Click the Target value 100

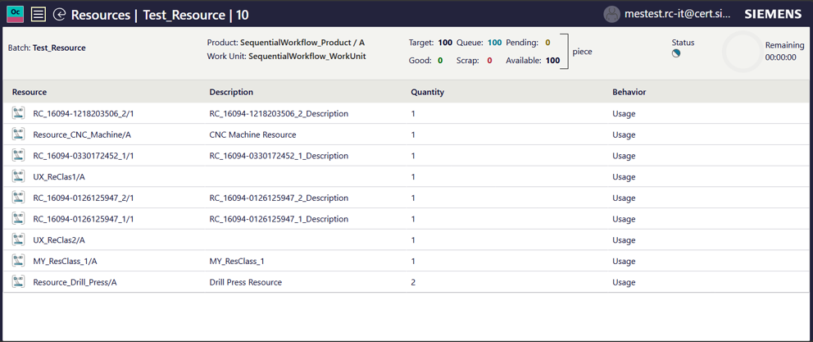click(x=445, y=43)
